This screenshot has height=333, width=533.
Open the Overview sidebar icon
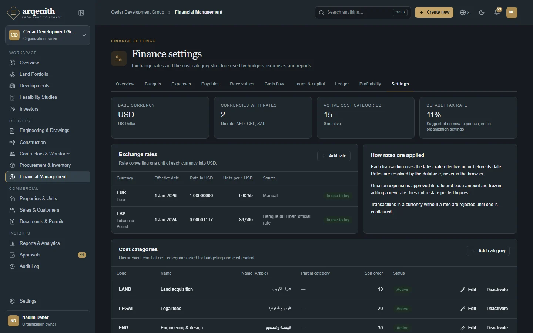(x=12, y=63)
